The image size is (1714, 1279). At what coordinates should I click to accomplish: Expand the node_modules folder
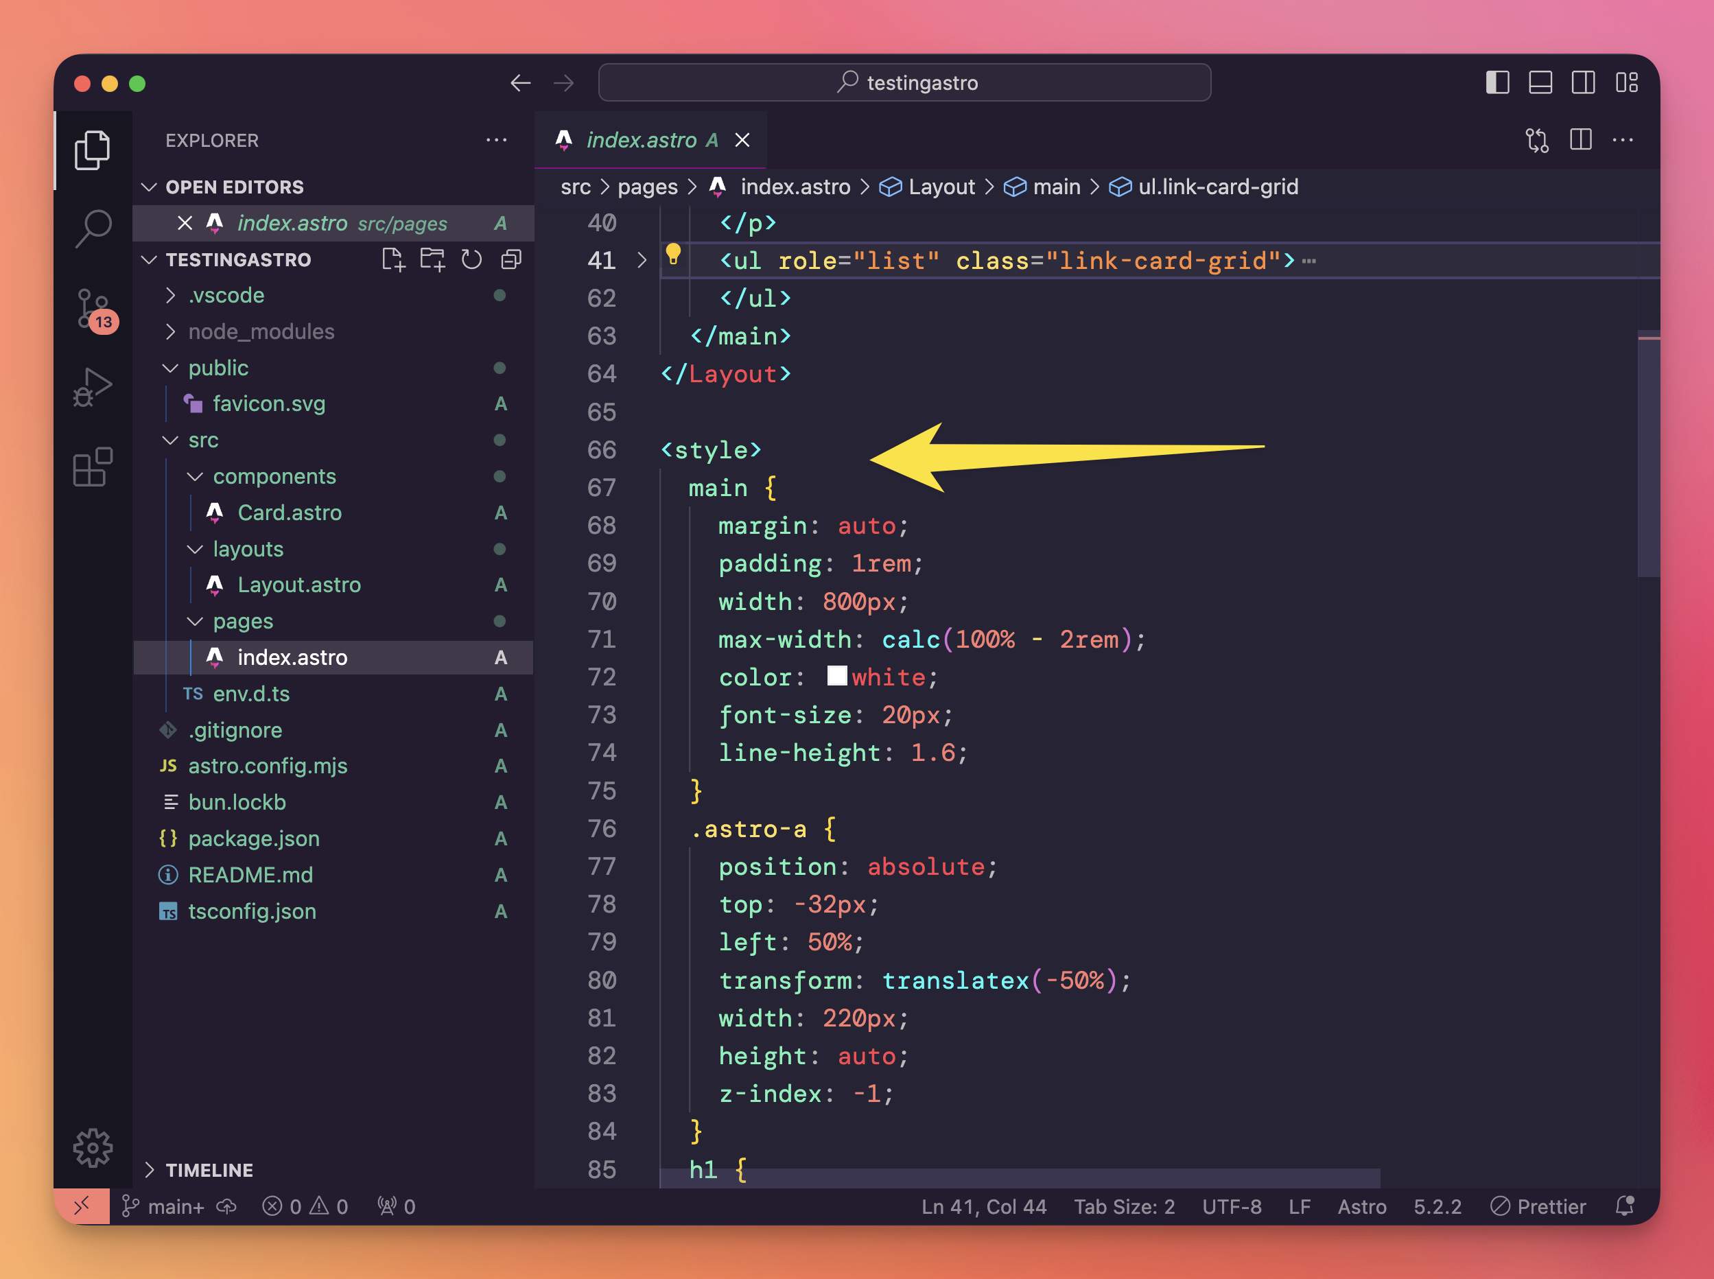(261, 331)
